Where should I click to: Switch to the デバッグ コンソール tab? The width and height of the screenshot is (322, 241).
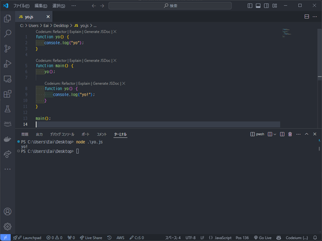click(x=62, y=134)
